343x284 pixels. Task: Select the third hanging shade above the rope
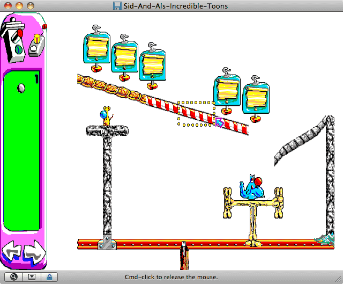(x=152, y=66)
